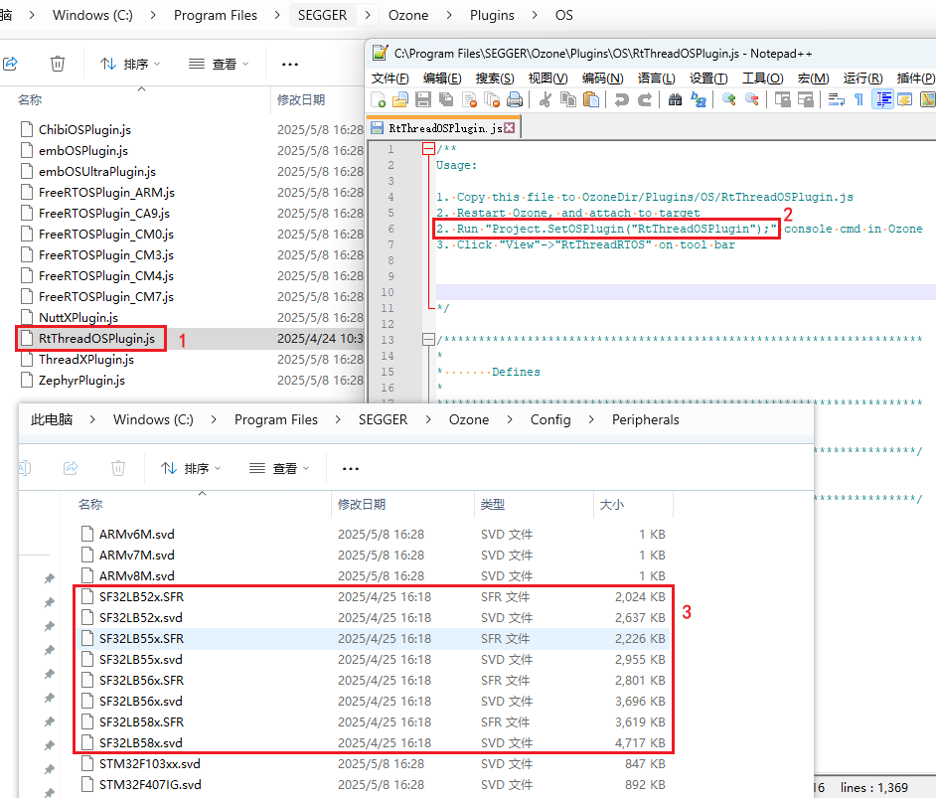Open the 语言(L) menu in Notepad++
Image resolution: width=936 pixels, height=798 pixels.
[656, 79]
